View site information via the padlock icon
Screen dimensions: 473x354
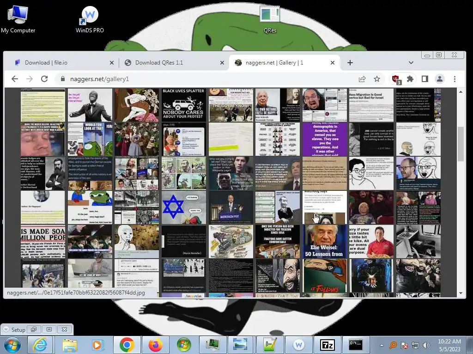pos(63,79)
